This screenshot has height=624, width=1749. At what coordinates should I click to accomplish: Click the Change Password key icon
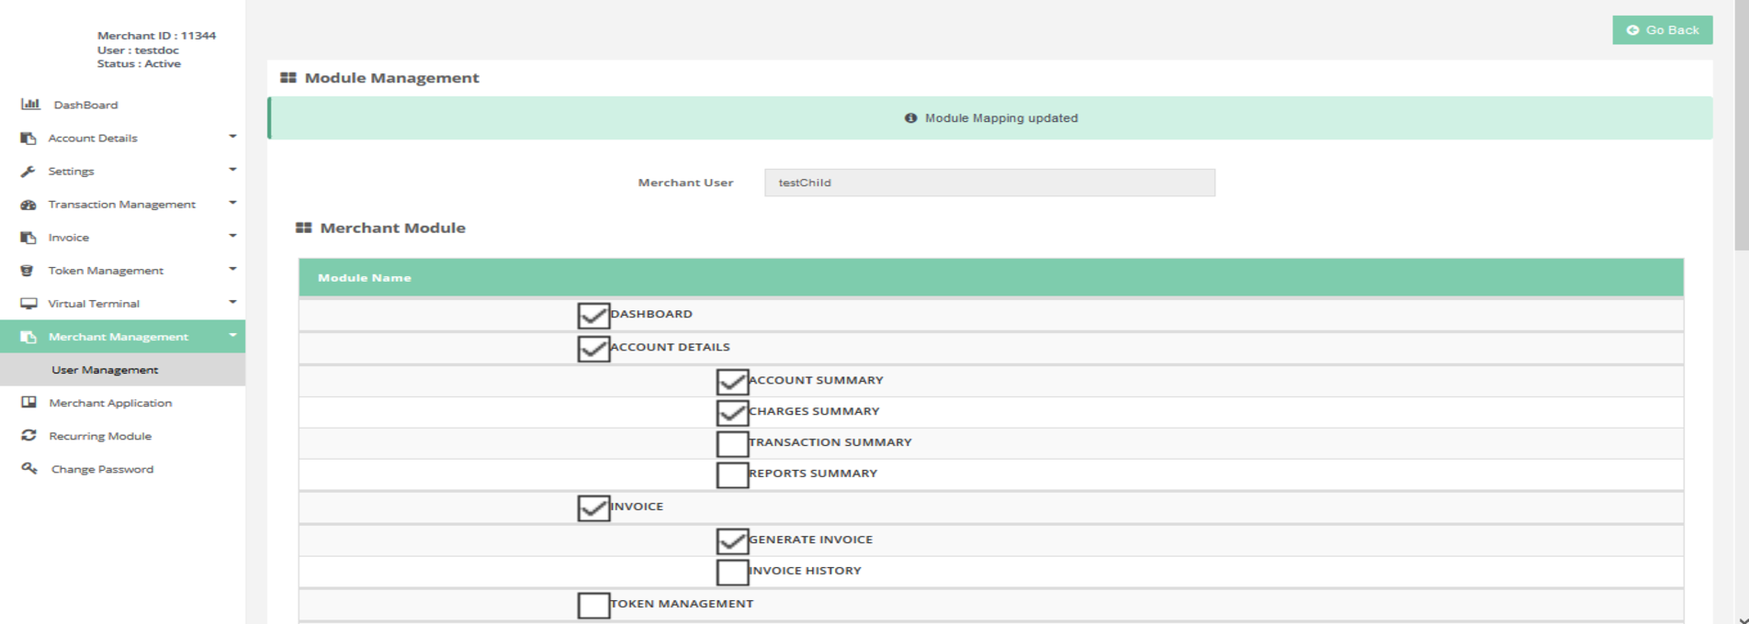coord(29,469)
